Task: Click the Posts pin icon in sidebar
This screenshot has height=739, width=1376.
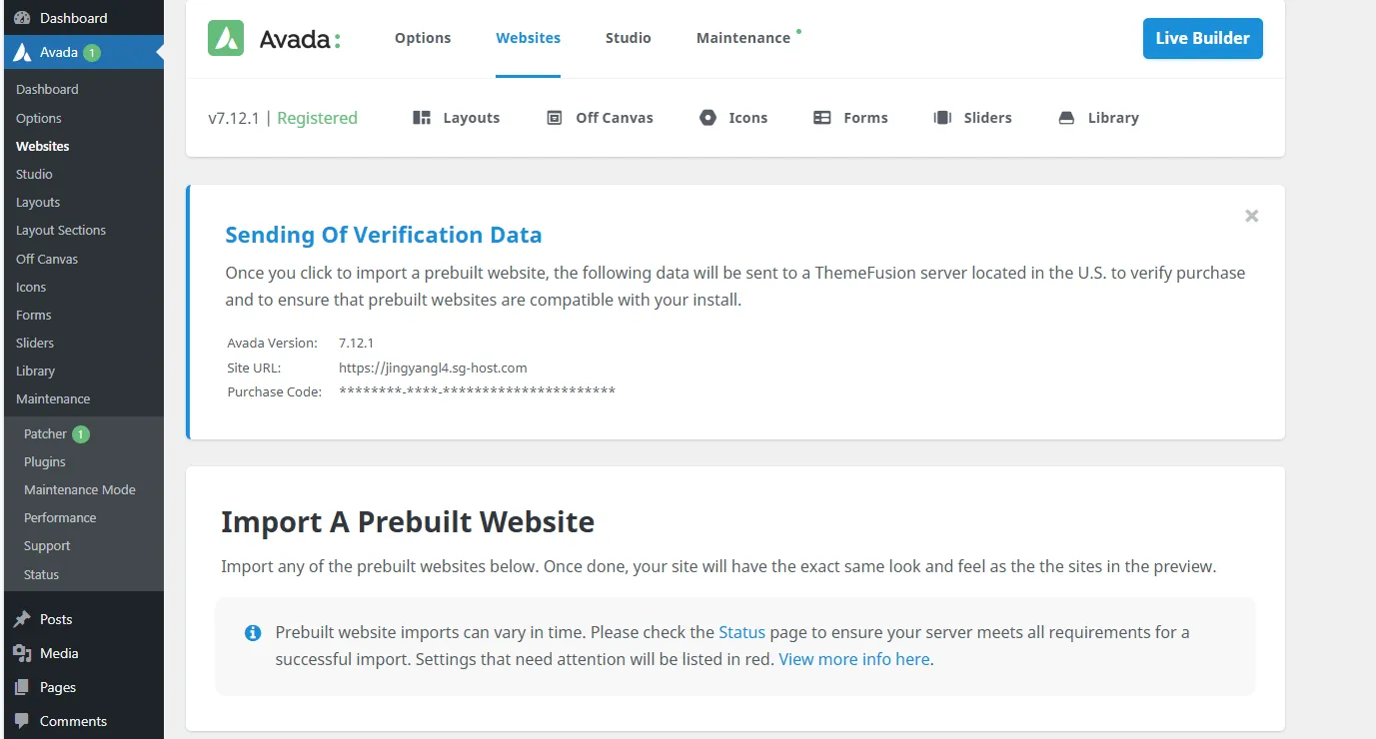Action: [x=22, y=619]
